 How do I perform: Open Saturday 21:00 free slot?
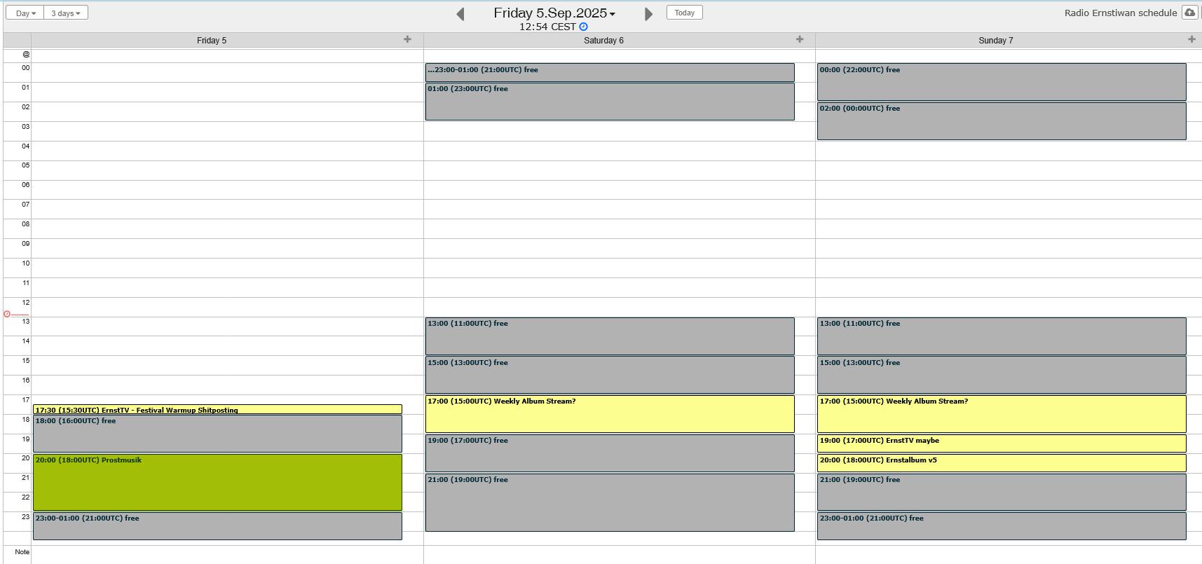tap(610, 502)
